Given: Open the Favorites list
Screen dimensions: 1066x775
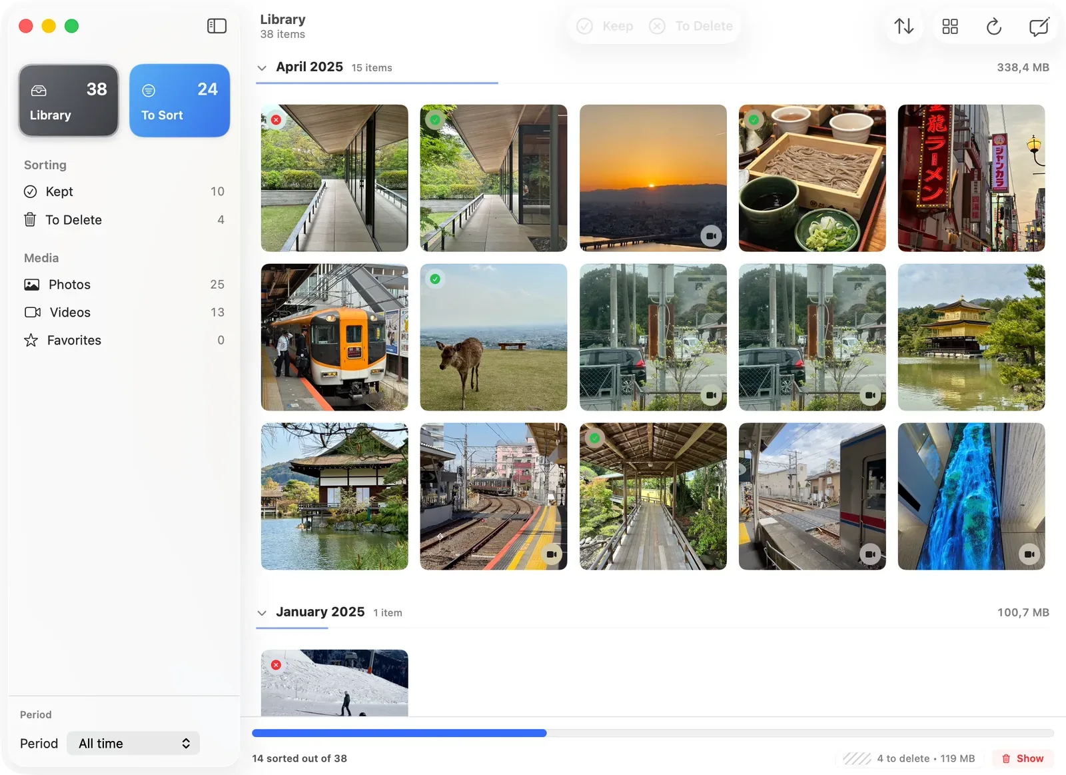Looking at the screenshot, I should point(124,341).
